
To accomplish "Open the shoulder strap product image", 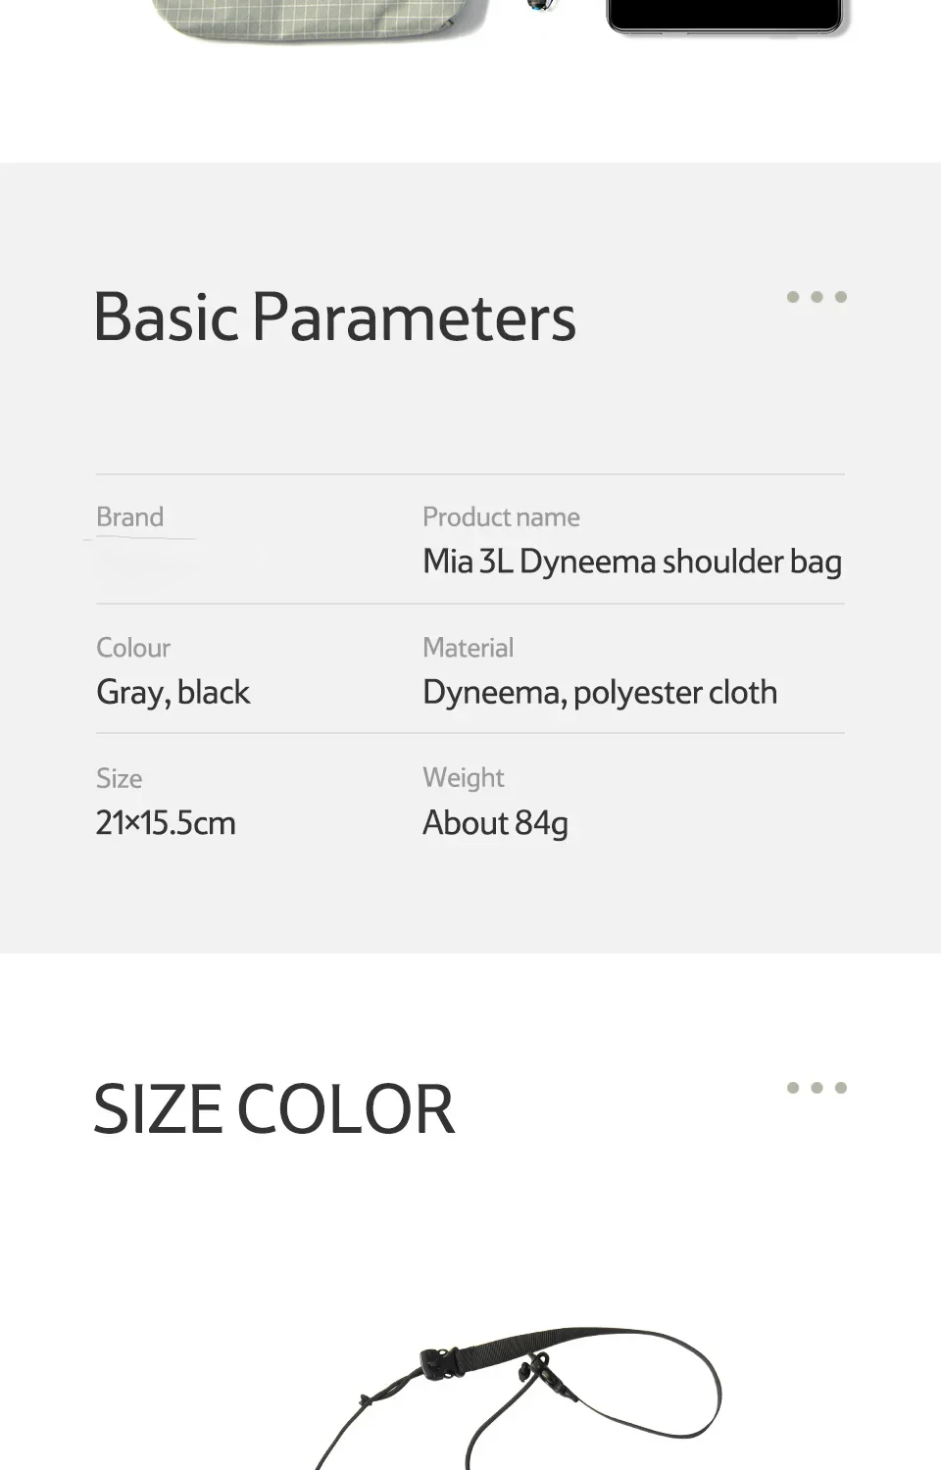I will tap(520, 1398).
